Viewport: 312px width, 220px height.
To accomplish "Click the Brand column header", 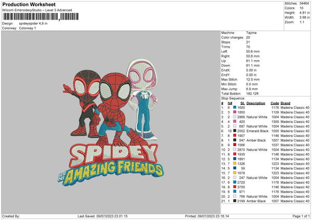I will (287, 103).
